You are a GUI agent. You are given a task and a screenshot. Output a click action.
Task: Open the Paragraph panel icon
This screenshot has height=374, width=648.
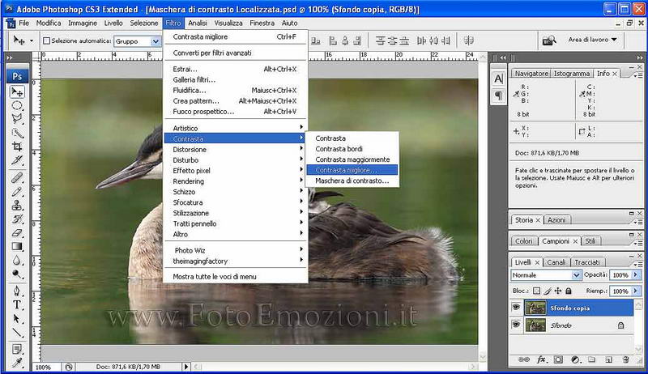tap(499, 96)
